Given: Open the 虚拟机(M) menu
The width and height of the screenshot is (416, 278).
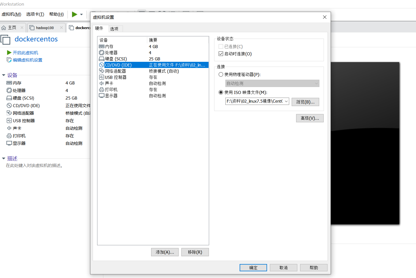Looking at the screenshot, I should click(x=11, y=14).
